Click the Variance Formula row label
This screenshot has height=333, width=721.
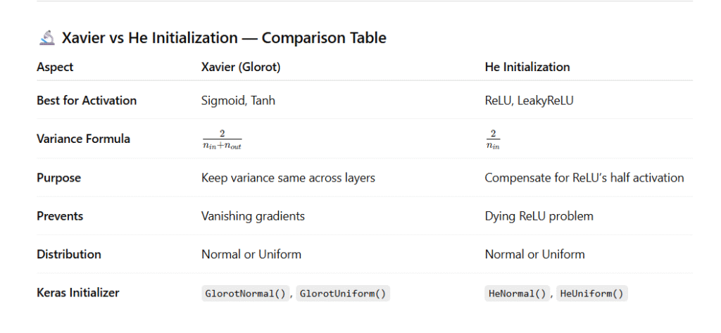click(83, 139)
